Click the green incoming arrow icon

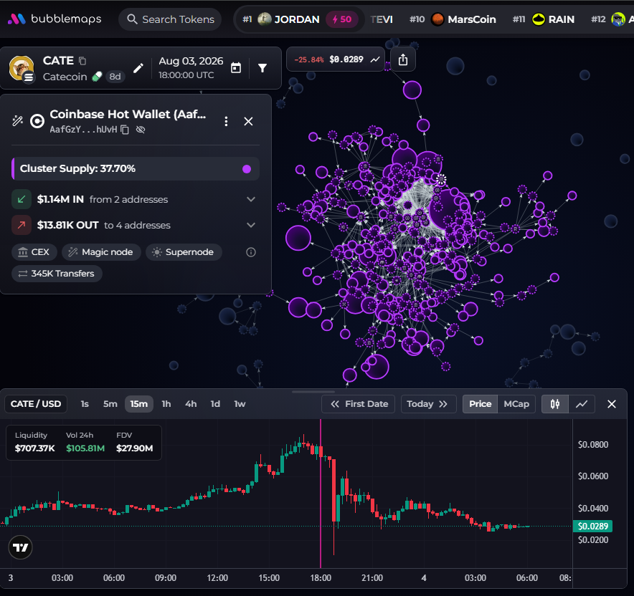[22, 199]
